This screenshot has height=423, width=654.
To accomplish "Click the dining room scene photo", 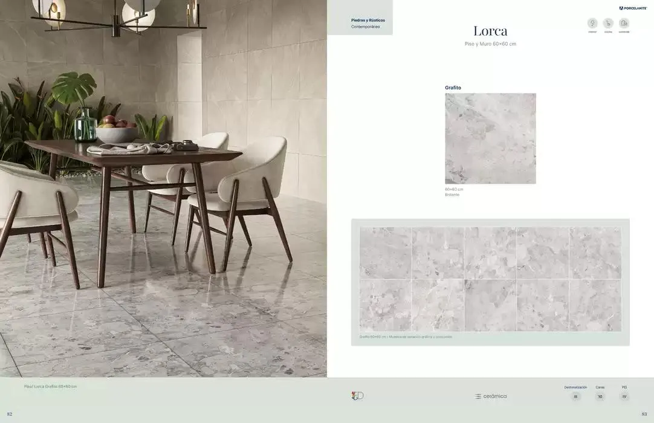I will tap(163, 189).
